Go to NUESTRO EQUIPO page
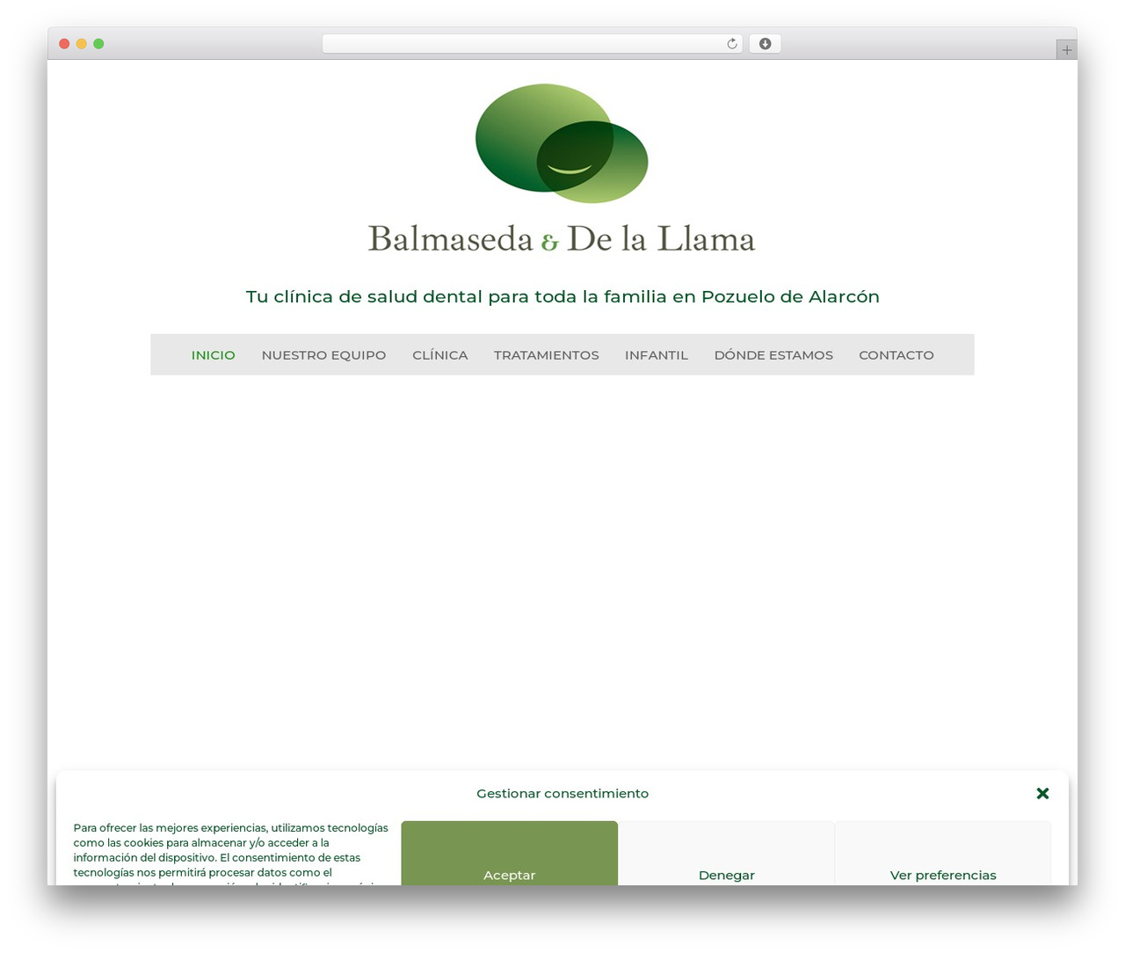Screen dimensions: 1125x953 pyautogui.click(x=323, y=355)
